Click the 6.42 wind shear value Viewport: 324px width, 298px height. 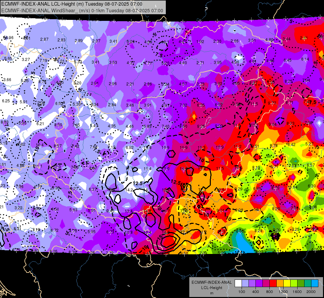click(291, 145)
